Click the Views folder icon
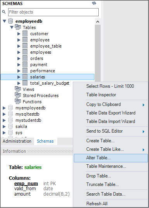This screenshot has width=149, height=208. pyautogui.click(x=18, y=89)
